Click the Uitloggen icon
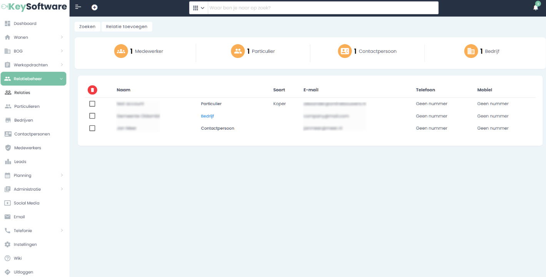The image size is (546, 277). click(x=7, y=272)
